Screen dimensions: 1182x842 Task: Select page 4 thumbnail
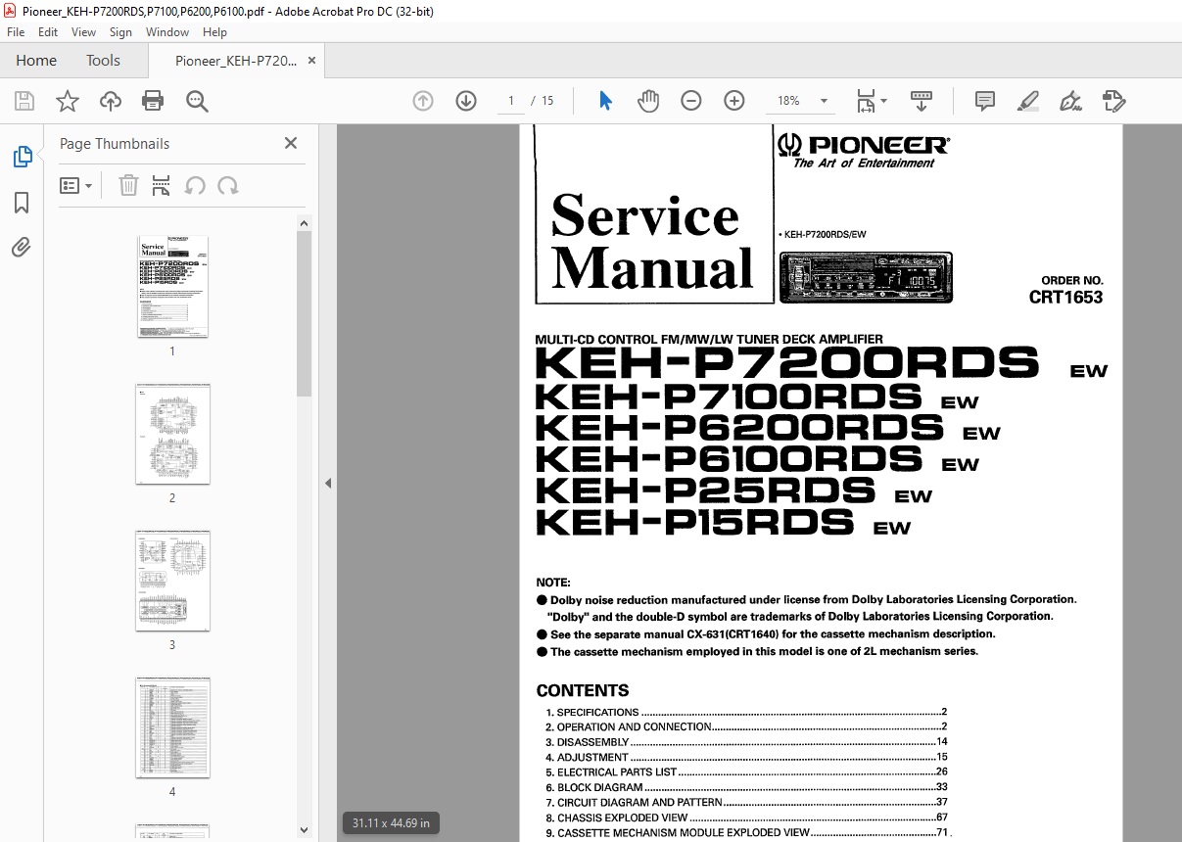(172, 728)
